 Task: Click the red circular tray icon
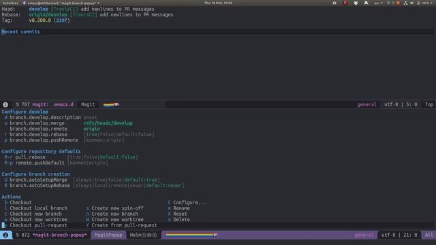[345, 3]
